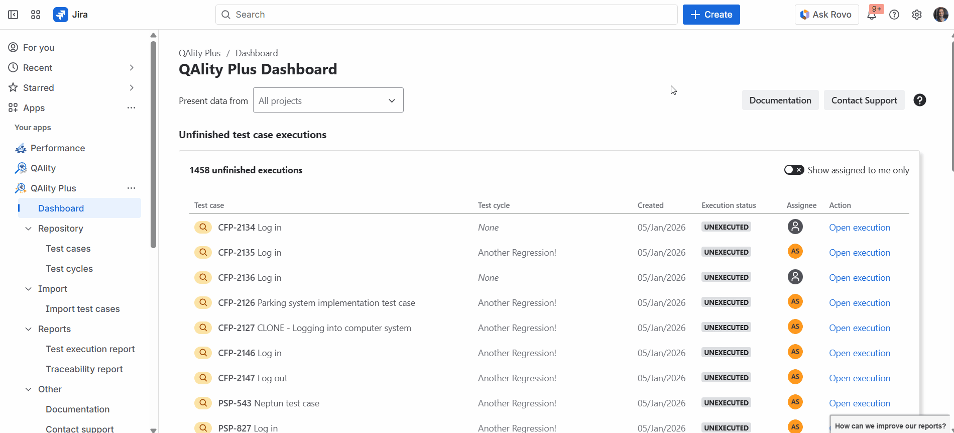Image resolution: width=954 pixels, height=433 pixels.
Task: Click the unassigned avatar in CFP-2136 row
Action: [795, 277]
